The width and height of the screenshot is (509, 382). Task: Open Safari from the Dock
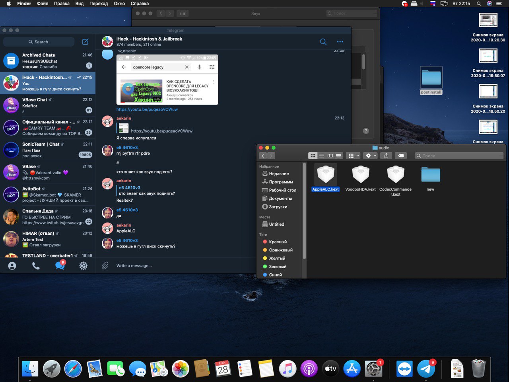click(73, 369)
